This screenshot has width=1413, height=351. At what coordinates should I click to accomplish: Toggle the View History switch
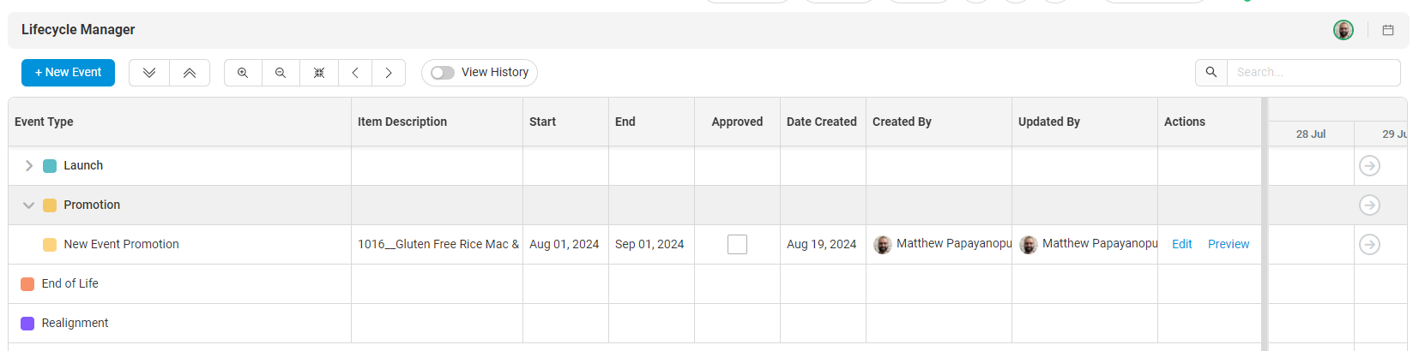(x=443, y=73)
